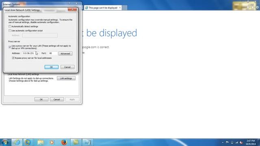Click the battery power tray icon
This screenshot has width=260, height=146.
232,142
